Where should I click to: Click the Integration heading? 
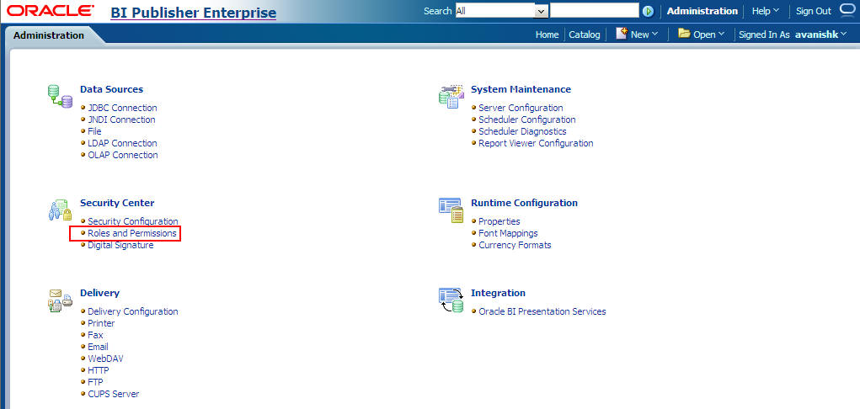tap(498, 294)
